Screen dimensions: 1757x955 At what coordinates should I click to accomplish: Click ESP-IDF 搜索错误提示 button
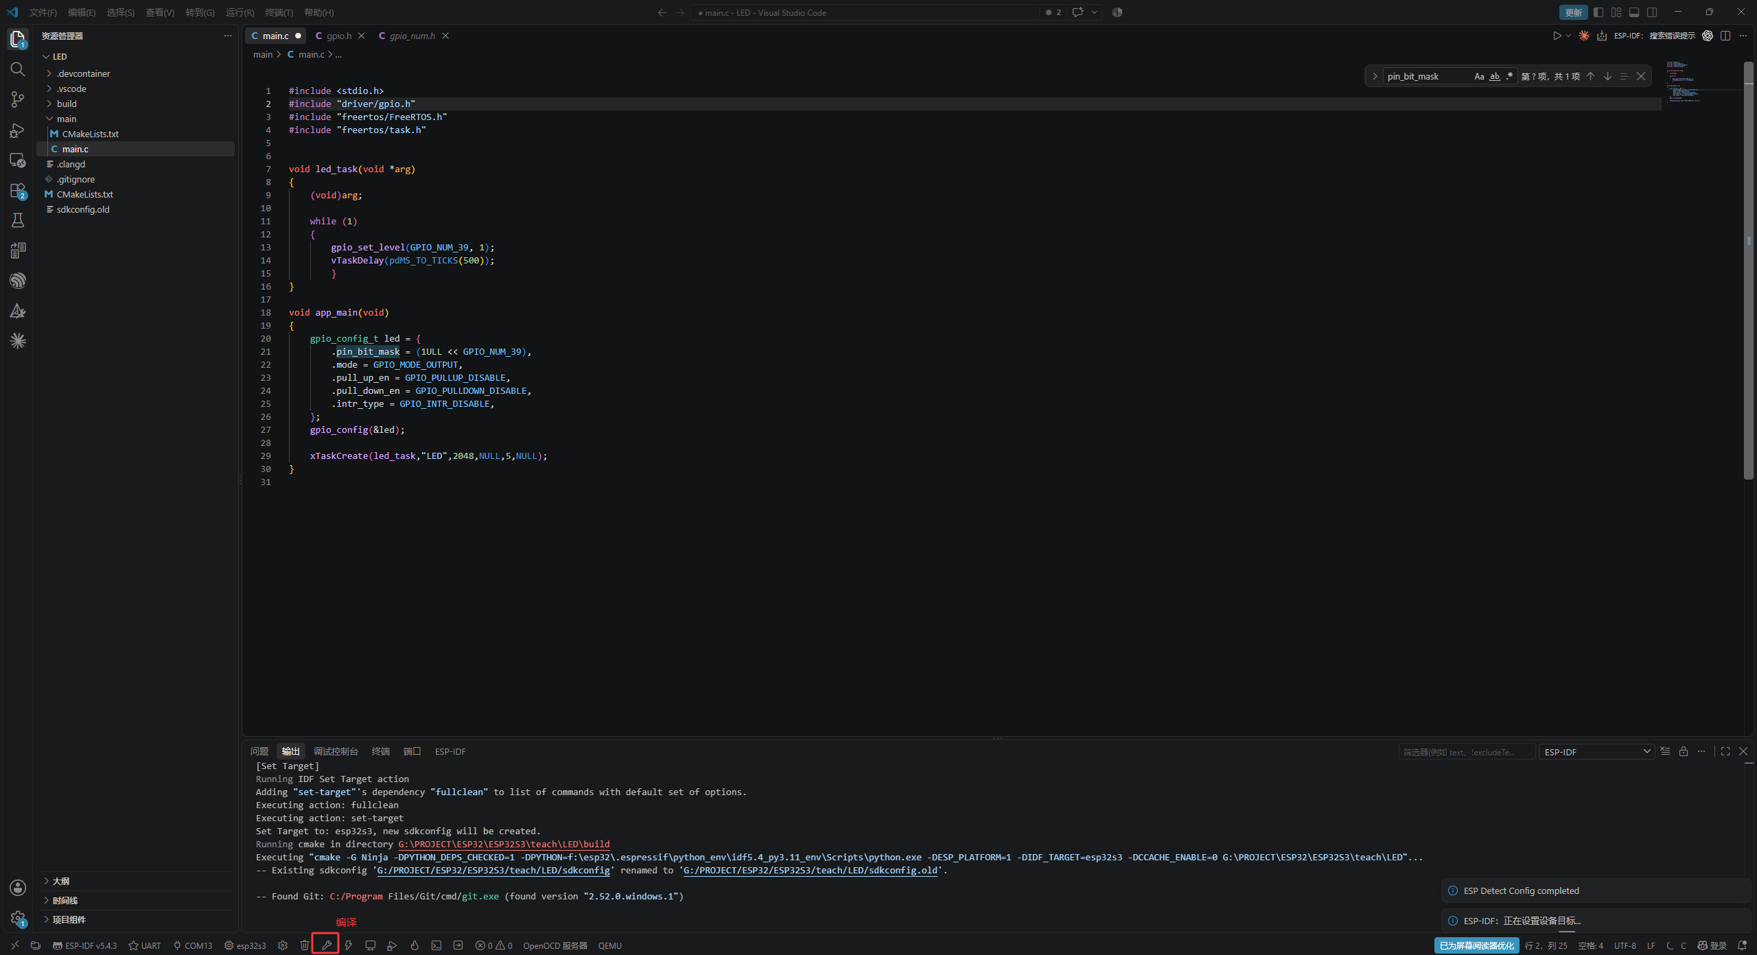1654,36
